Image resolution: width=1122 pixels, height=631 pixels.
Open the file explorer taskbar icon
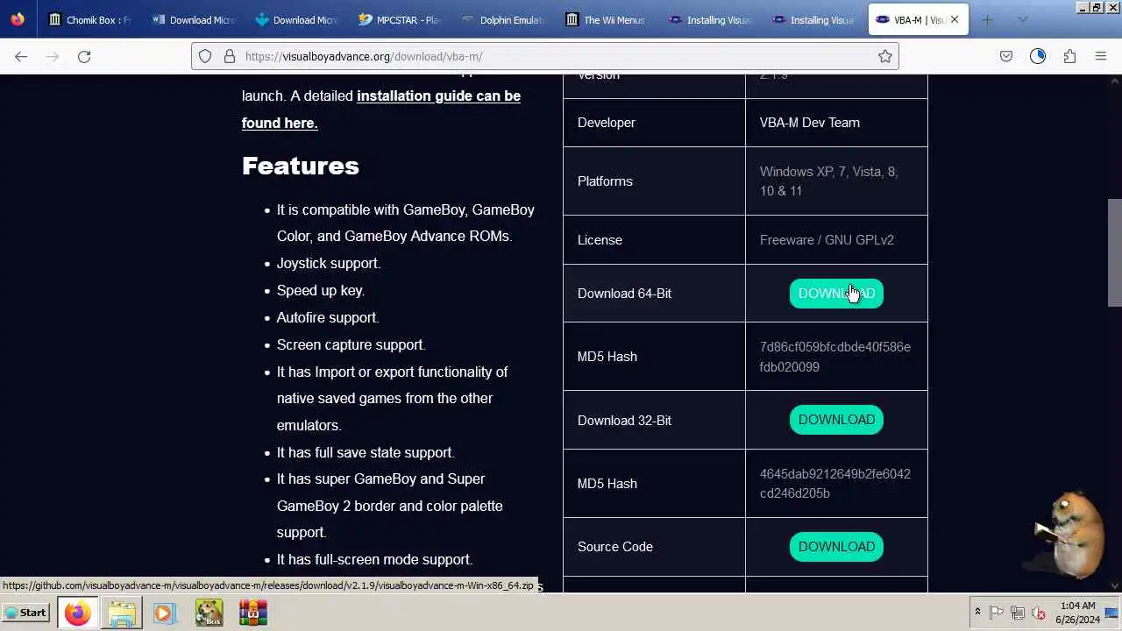[122, 613]
